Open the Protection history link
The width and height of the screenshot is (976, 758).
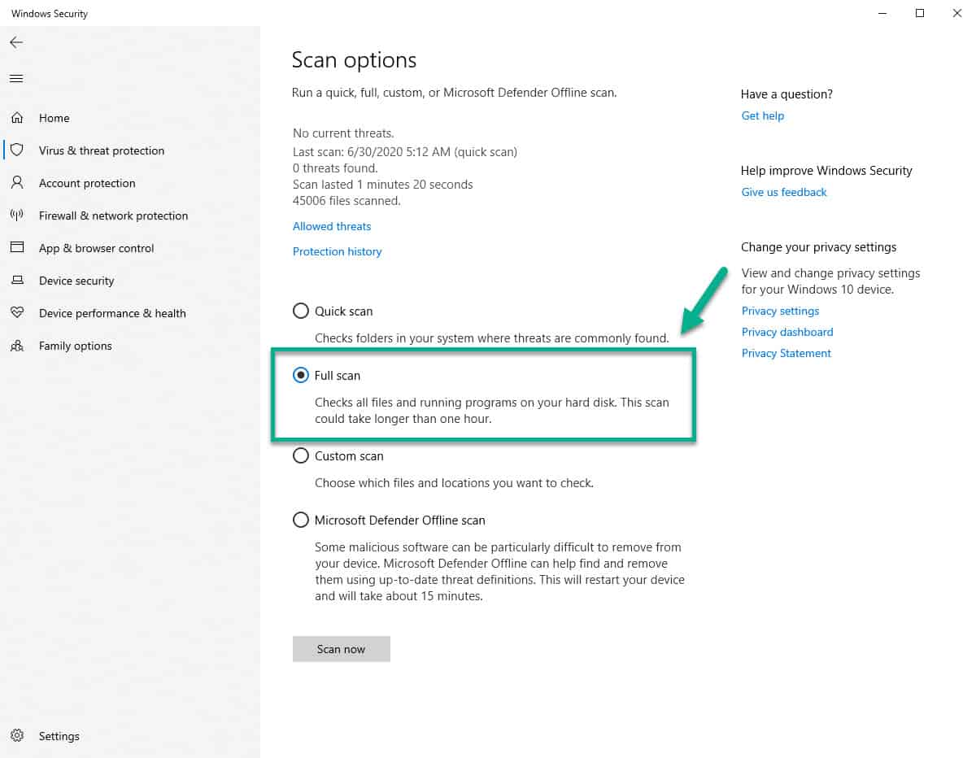pos(338,251)
